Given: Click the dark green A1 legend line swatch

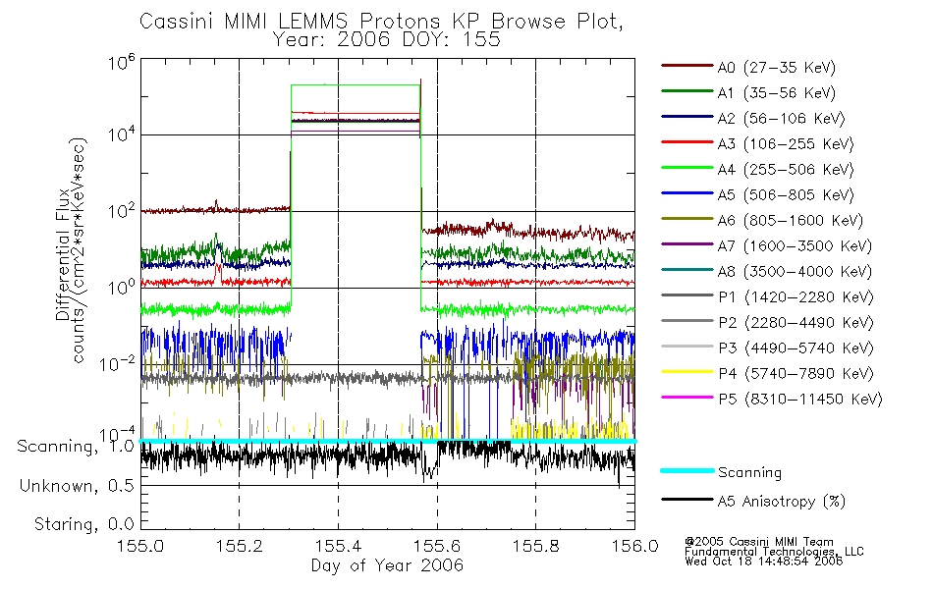Looking at the screenshot, I should point(686,91).
